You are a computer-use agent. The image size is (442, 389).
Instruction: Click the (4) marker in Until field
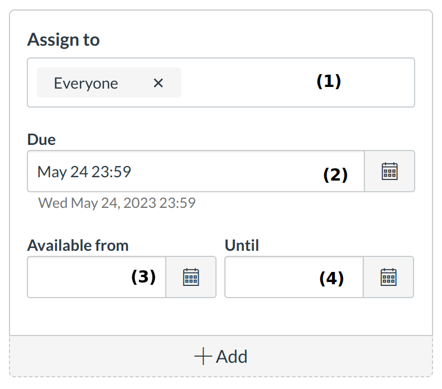coord(331,278)
